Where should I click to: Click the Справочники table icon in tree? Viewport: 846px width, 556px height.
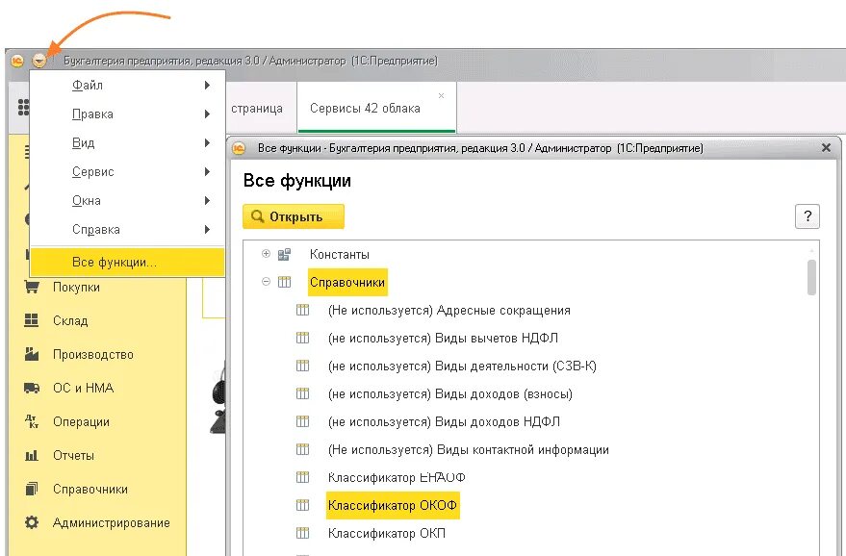pyautogui.click(x=284, y=282)
